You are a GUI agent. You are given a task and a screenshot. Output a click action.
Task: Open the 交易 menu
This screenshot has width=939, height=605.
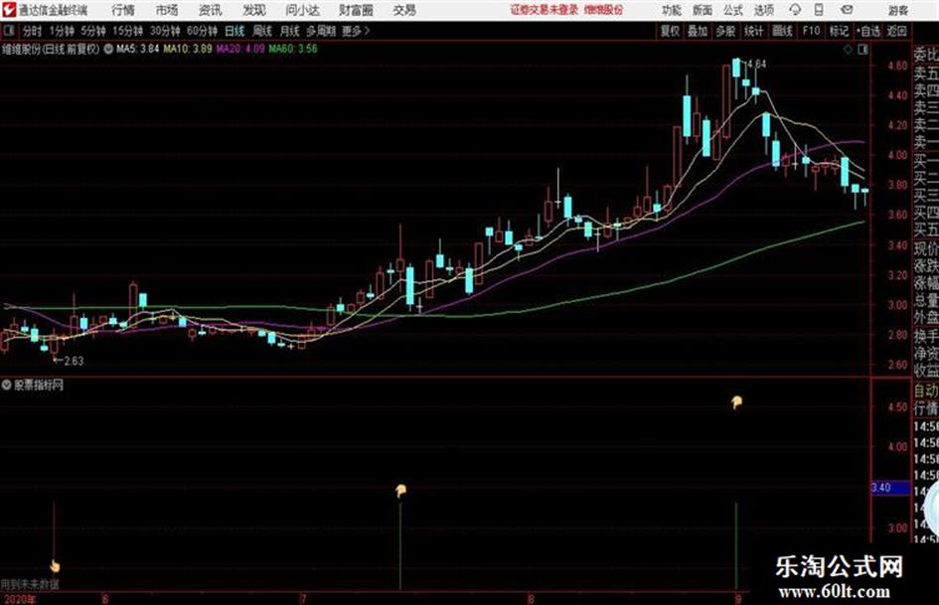[404, 10]
